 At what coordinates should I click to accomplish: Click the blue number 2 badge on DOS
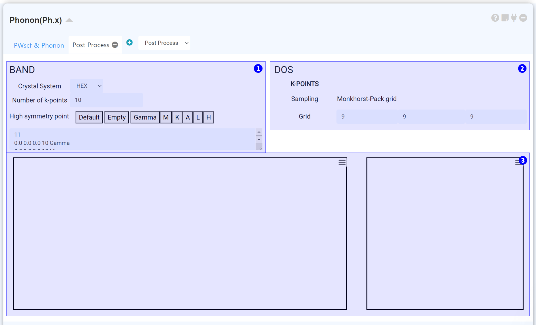click(522, 68)
